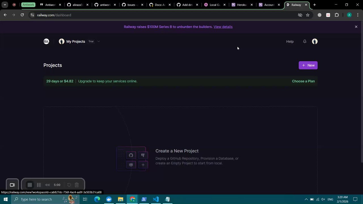Click the Create a New Project heading
This screenshot has height=204, width=363.
(177, 151)
